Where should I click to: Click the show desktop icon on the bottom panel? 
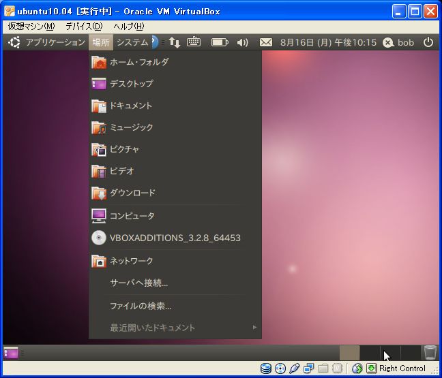(x=11, y=353)
